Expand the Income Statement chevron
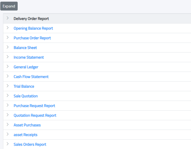This screenshot has height=149, width=191. tap(7, 57)
